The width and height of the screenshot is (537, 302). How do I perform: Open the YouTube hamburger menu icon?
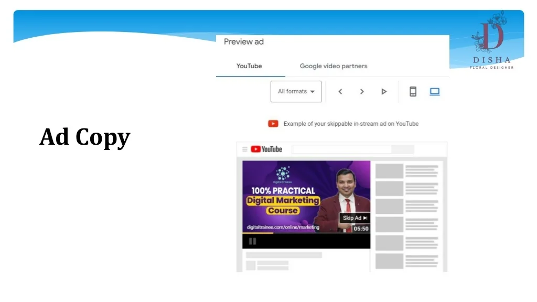(244, 149)
